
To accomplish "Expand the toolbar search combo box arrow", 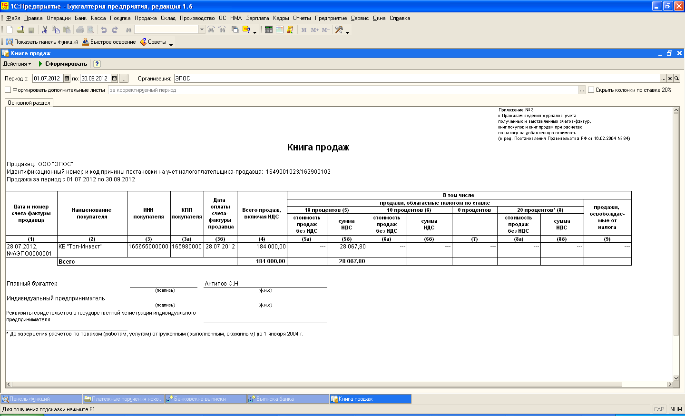I will 202,30.
